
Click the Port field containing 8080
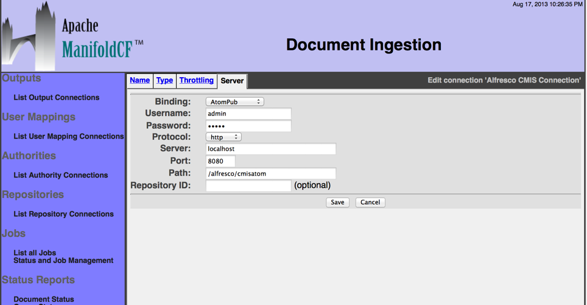point(220,161)
